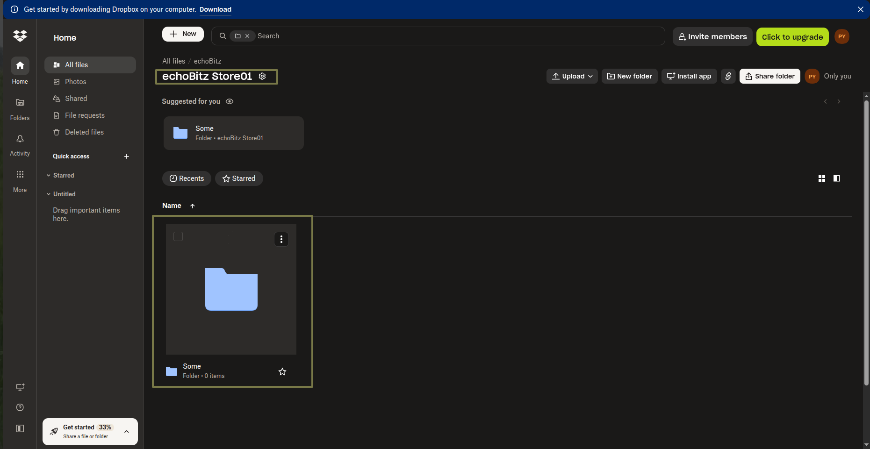Open the suggested Some folder card
870x449 pixels.
(234, 133)
